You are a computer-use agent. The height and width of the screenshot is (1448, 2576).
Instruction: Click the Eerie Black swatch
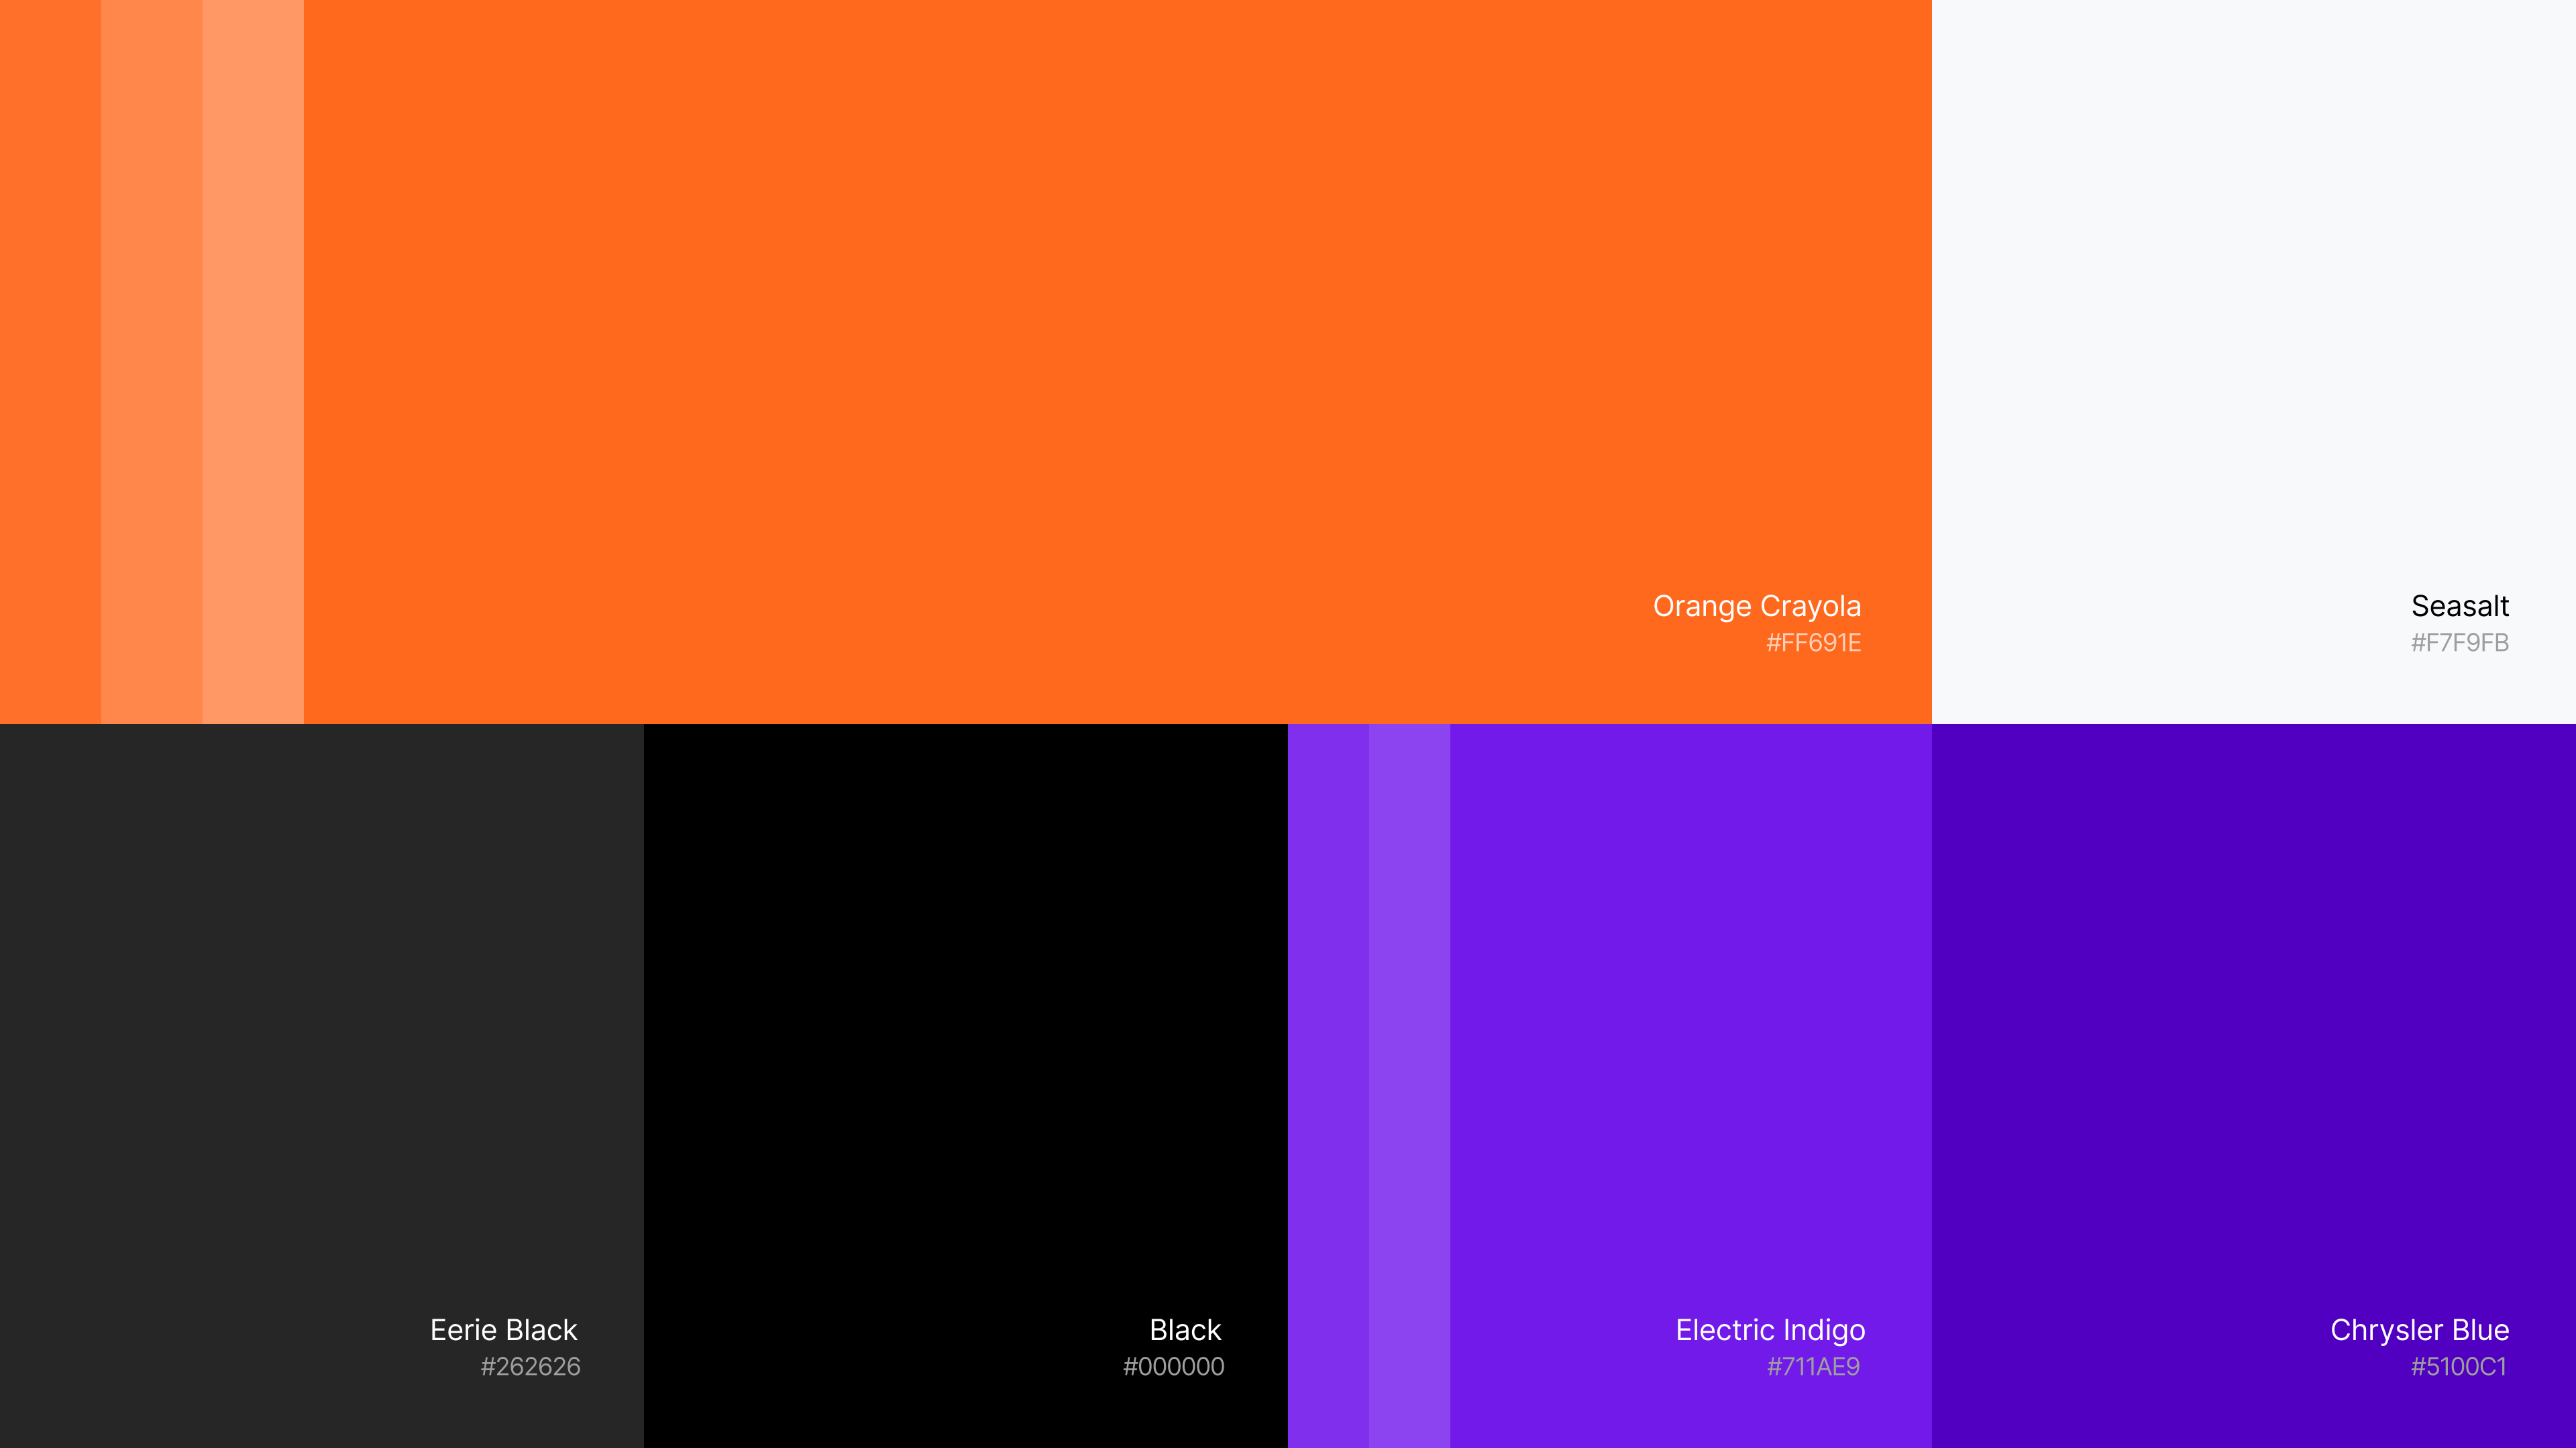[x=321, y=1049]
